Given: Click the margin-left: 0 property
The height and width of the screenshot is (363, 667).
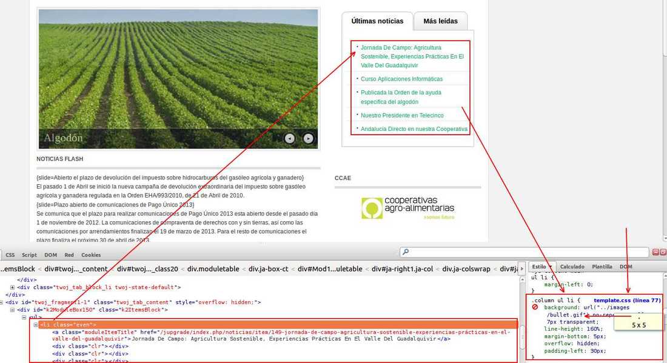Looking at the screenshot, I should coord(568,284).
